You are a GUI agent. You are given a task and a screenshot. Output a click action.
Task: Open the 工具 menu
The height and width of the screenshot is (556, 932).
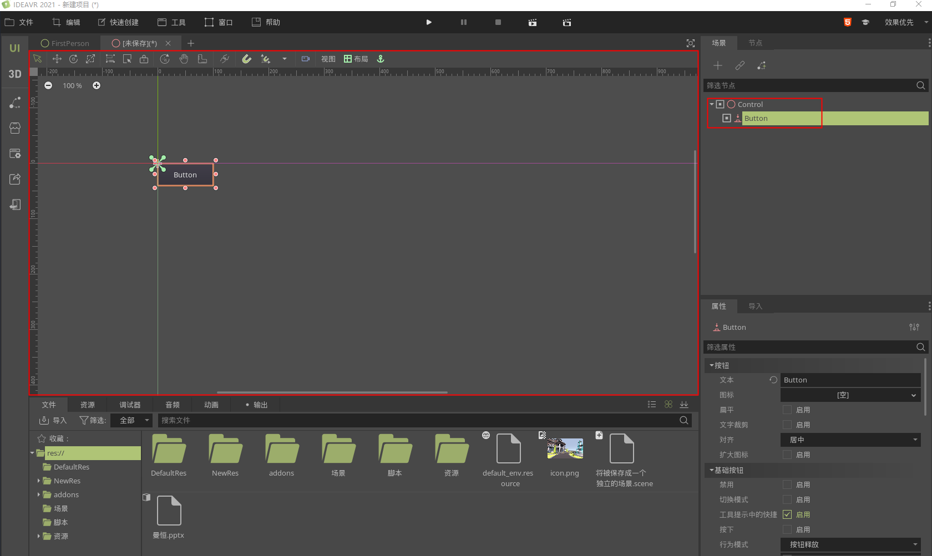(x=172, y=22)
